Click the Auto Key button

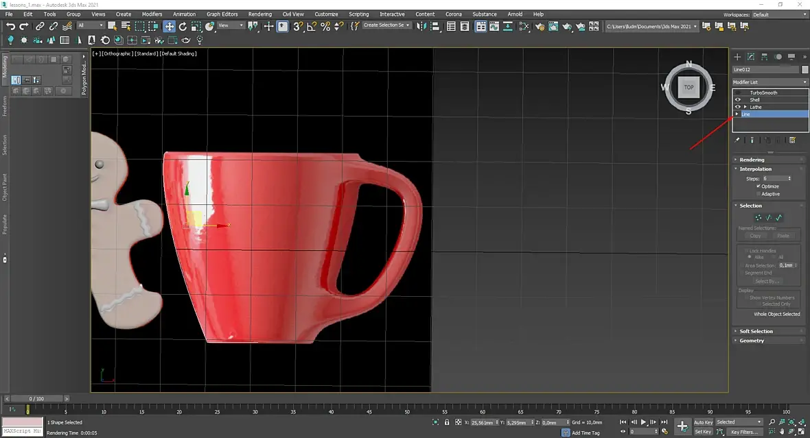703,422
